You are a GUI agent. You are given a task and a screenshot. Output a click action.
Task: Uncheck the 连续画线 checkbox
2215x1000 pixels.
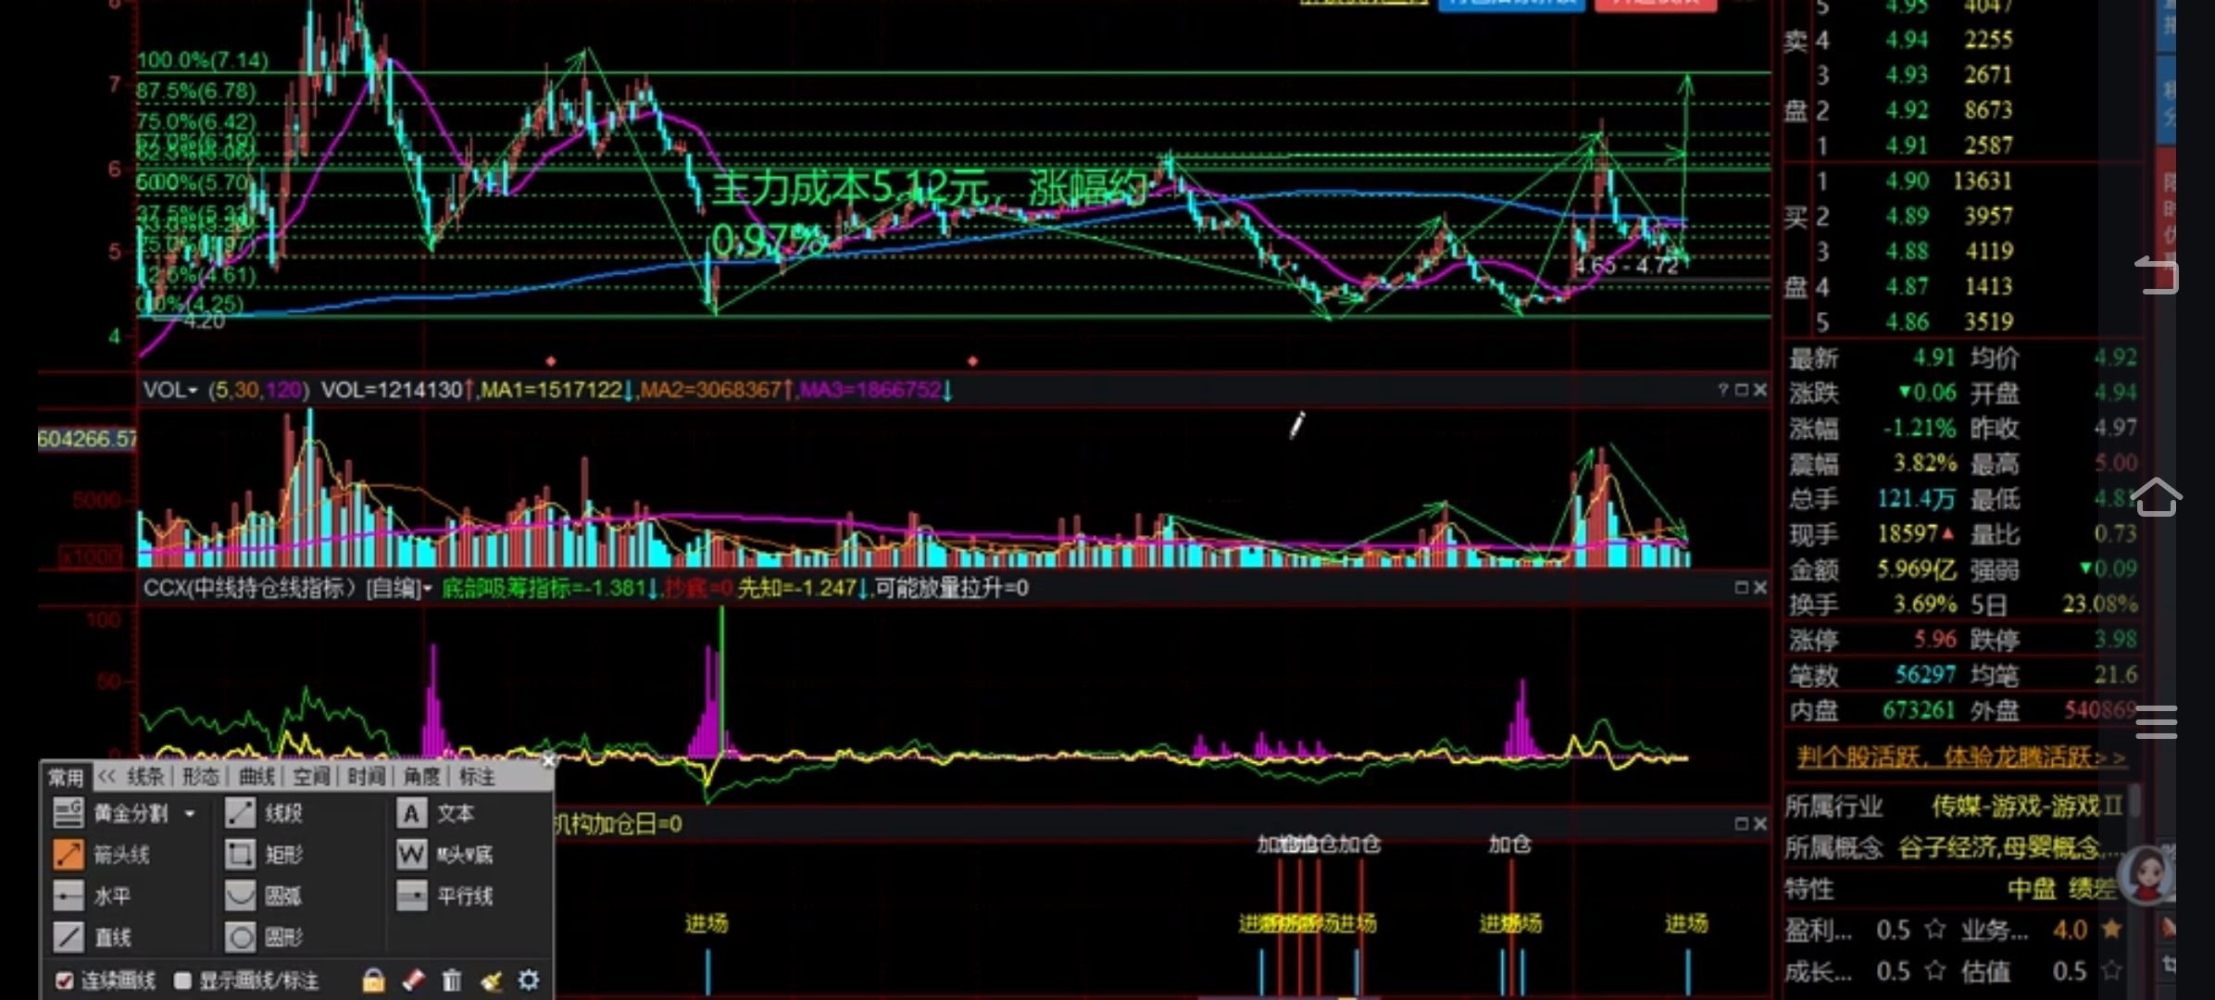pyautogui.click(x=64, y=980)
